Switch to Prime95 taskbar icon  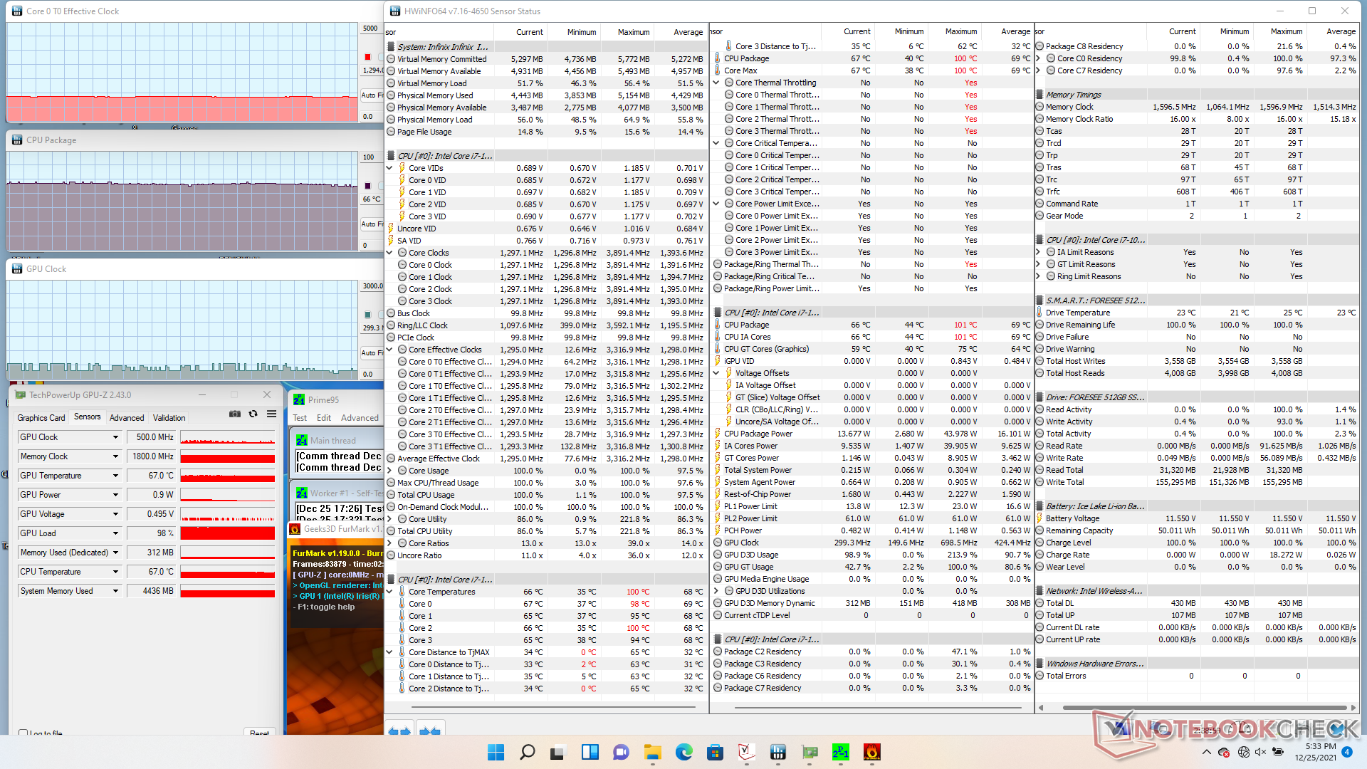point(840,752)
